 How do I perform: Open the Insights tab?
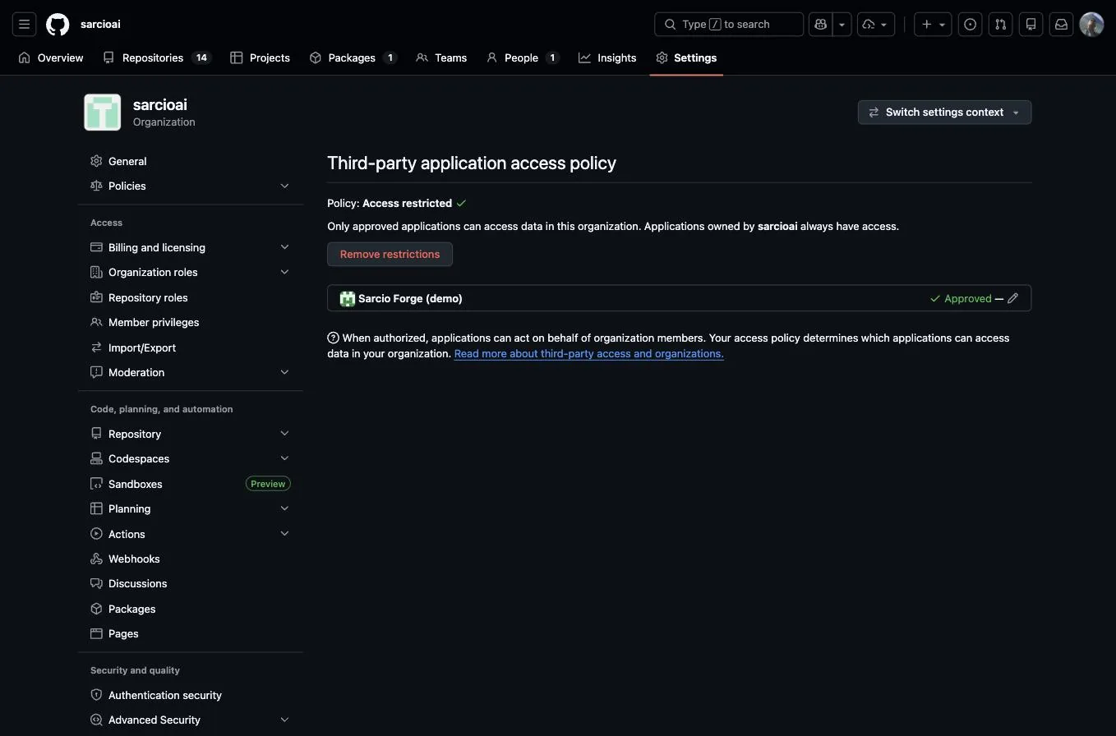click(x=607, y=57)
